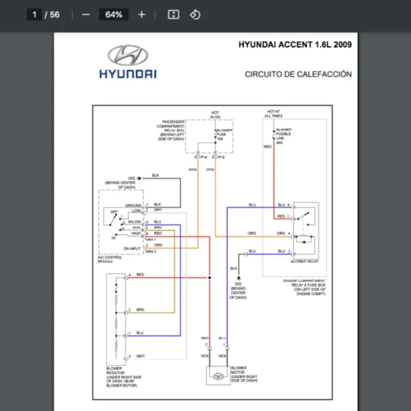Click the BLOWER FUSIBLE LINK 40A label
411x411 pixels.
[284, 136]
